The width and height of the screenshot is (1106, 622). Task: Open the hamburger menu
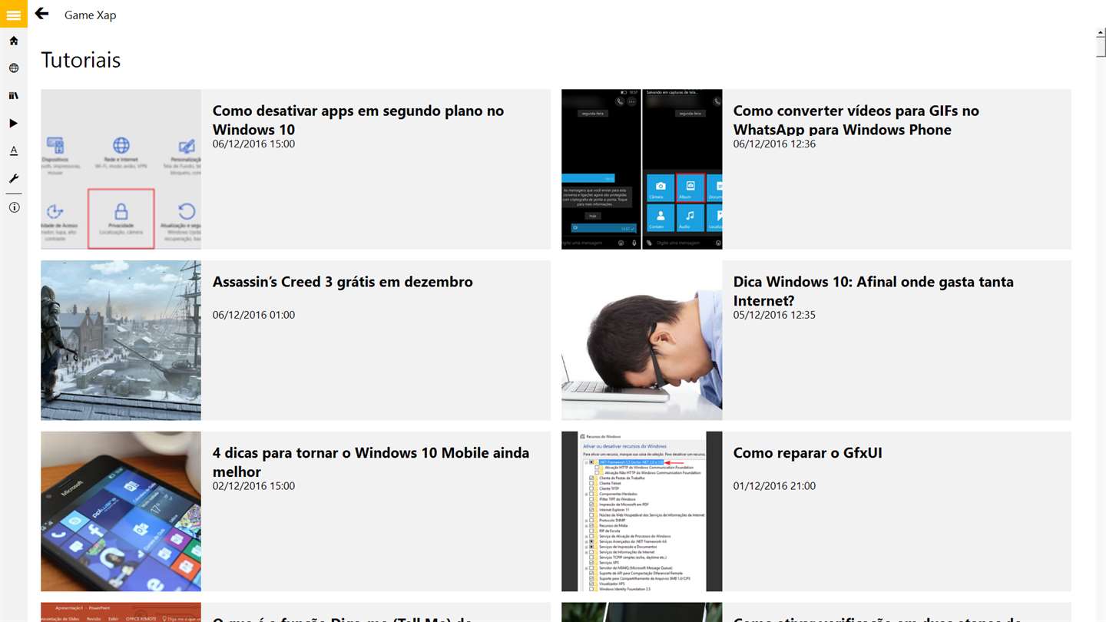[14, 14]
